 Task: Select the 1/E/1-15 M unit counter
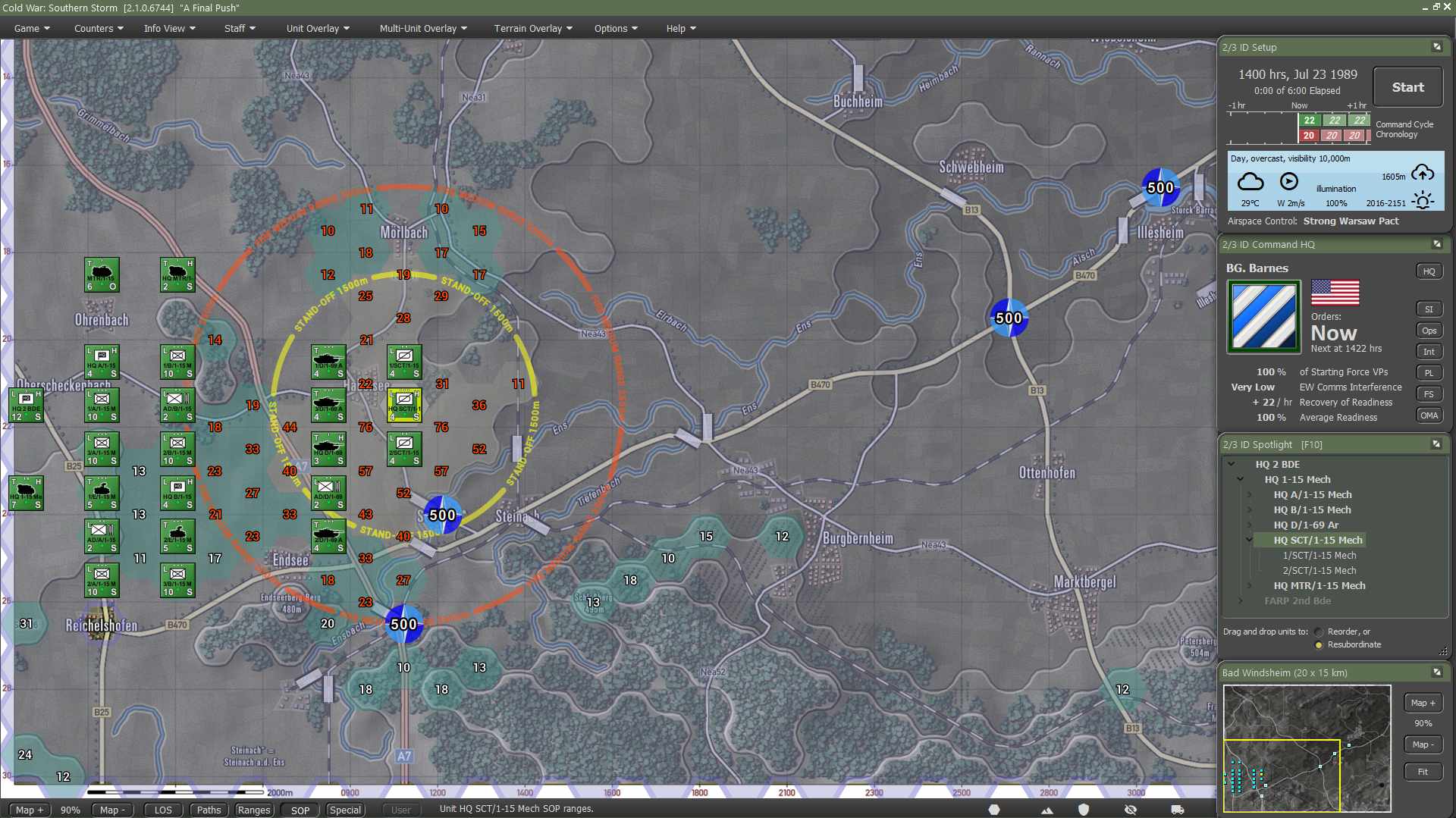pyautogui.click(x=102, y=494)
